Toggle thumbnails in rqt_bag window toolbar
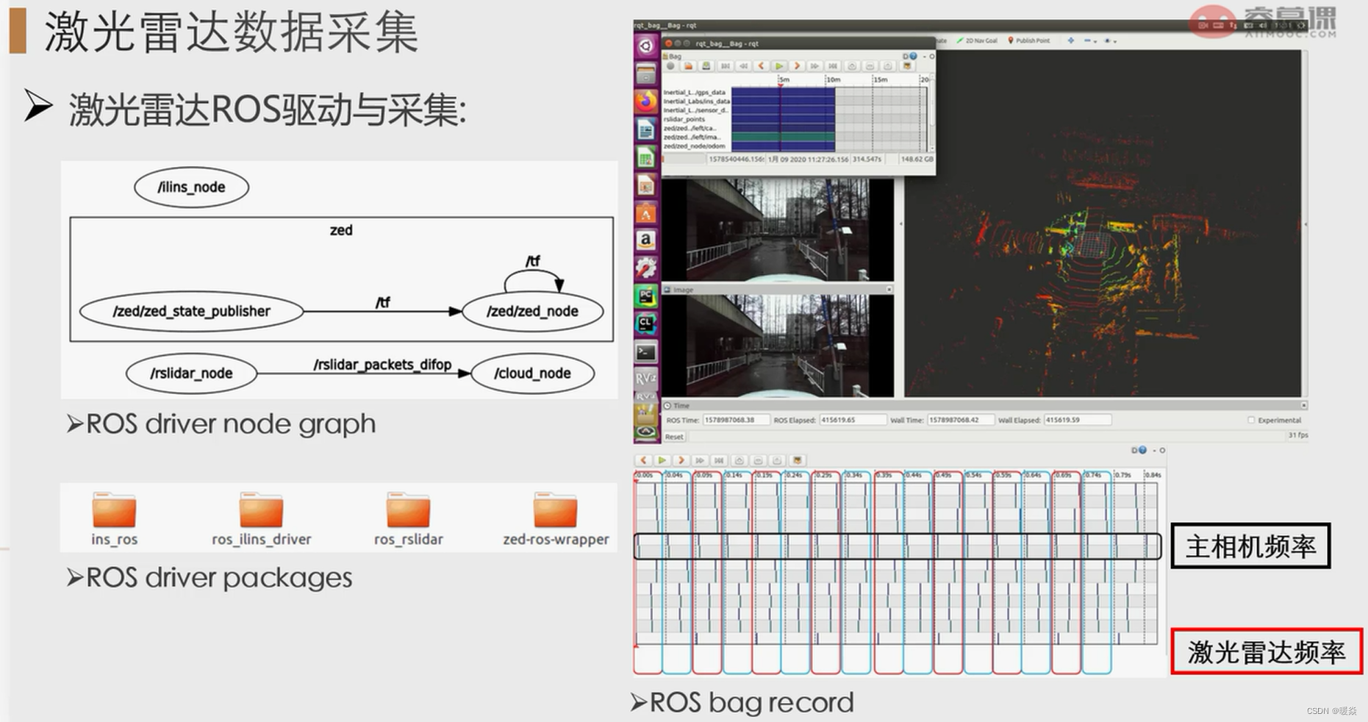This screenshot has width=1368, height=722. 907,66
